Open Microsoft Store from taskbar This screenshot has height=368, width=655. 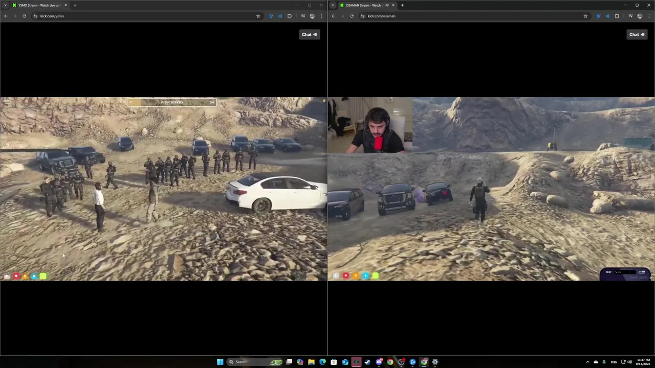point(334,362)
